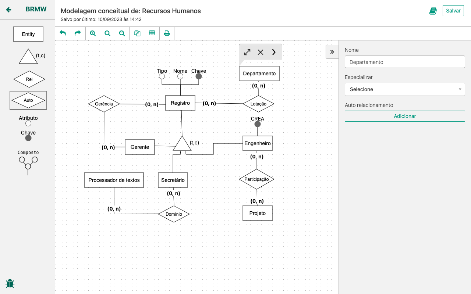
Task: Save the model with Salvar button
Action: coord(453,11)
